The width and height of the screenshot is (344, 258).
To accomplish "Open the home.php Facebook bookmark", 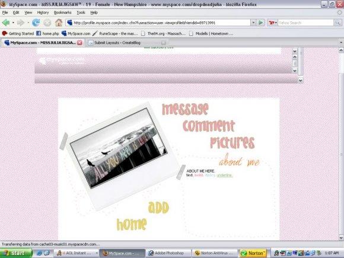I will tap(47, 33).
